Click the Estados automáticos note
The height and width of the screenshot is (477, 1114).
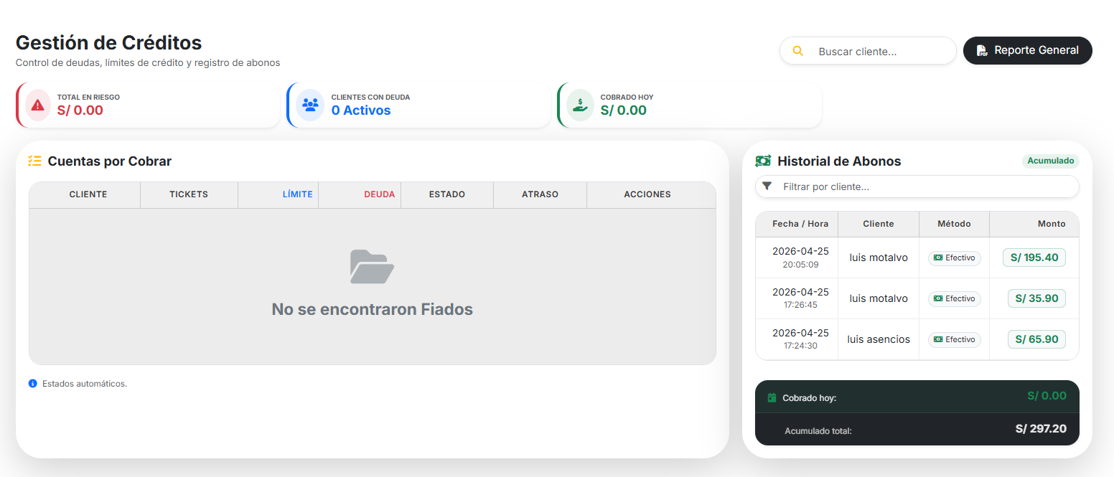tap(85, 384)
